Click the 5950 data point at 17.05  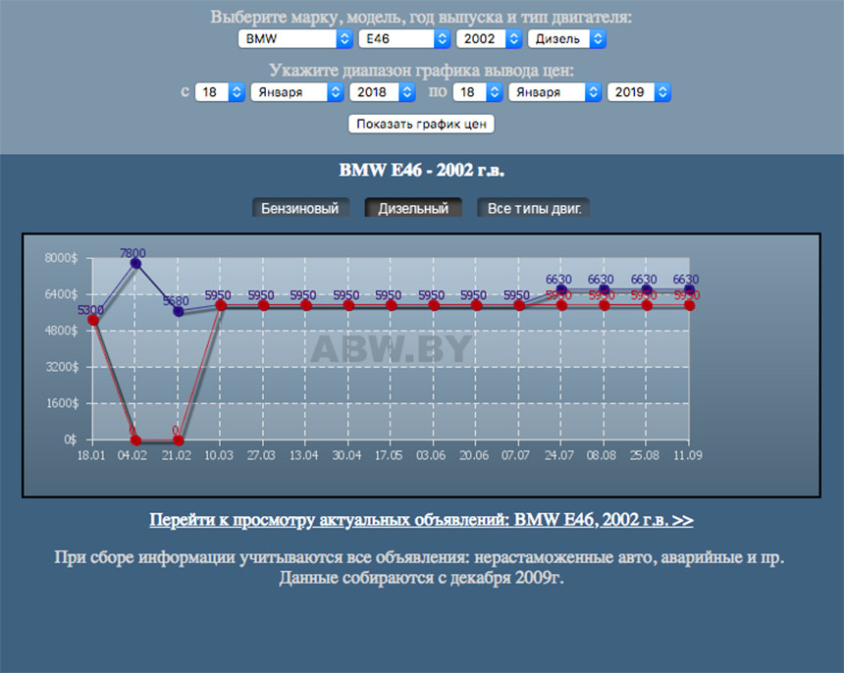click(392, 305)
